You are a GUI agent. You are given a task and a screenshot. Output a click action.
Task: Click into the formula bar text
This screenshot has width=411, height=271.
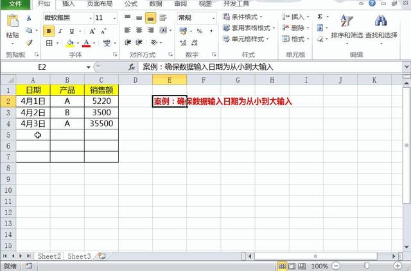(x=270, y=67)
